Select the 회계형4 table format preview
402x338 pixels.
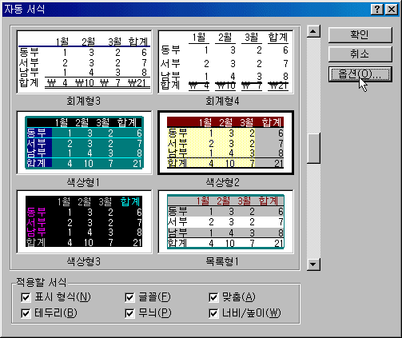click(x=226, y=62)
